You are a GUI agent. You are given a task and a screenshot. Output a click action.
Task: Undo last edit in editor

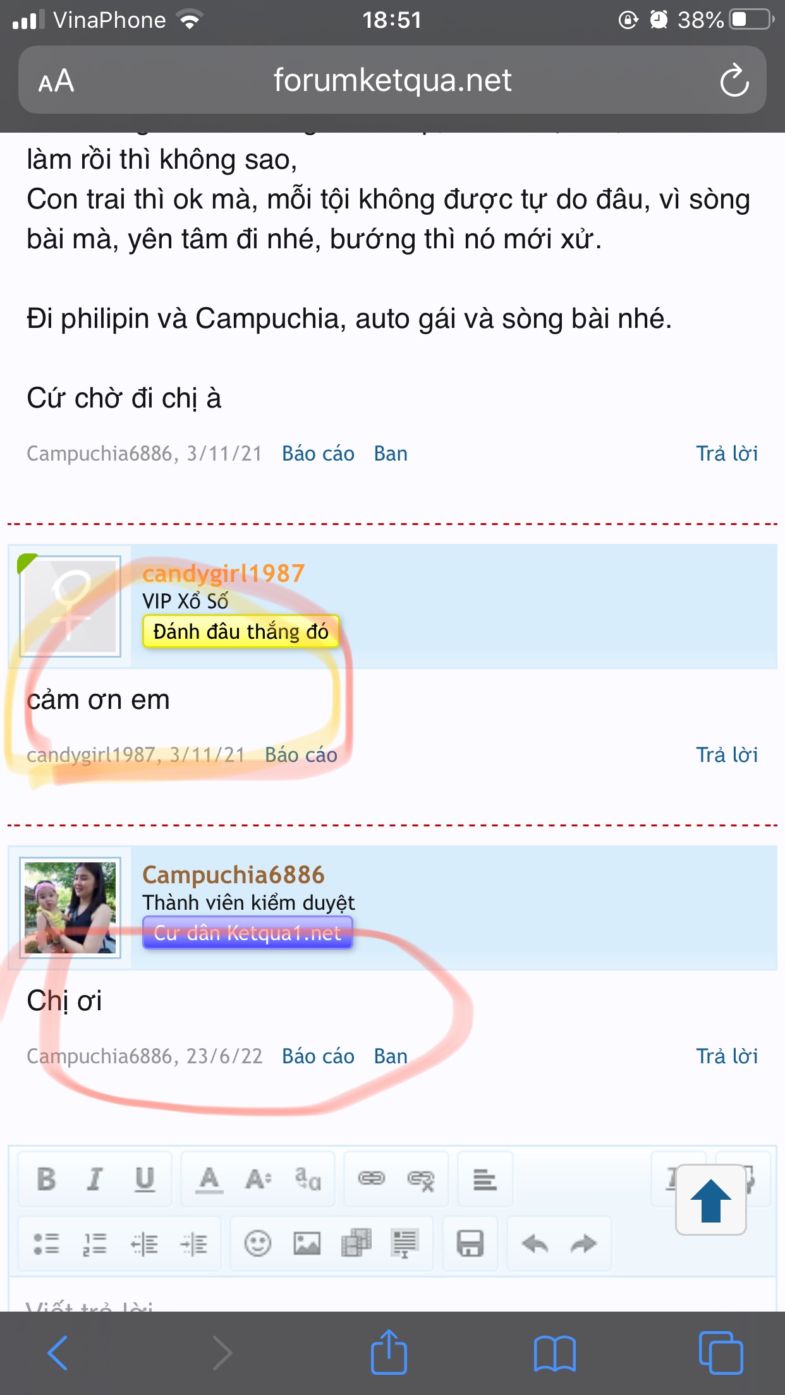click(x=535, y=1244)
